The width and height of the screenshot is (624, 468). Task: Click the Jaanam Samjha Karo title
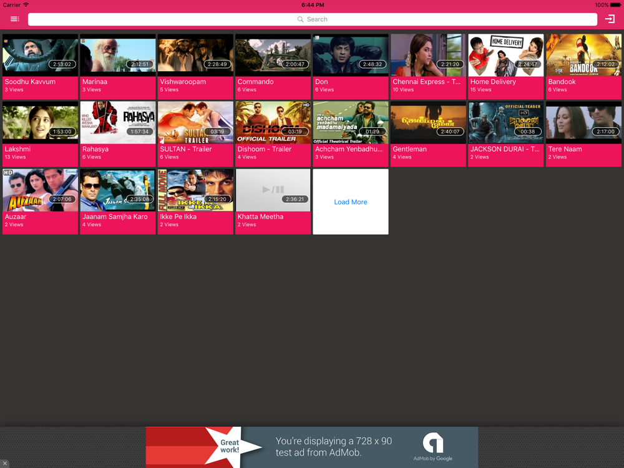(115, 217)
